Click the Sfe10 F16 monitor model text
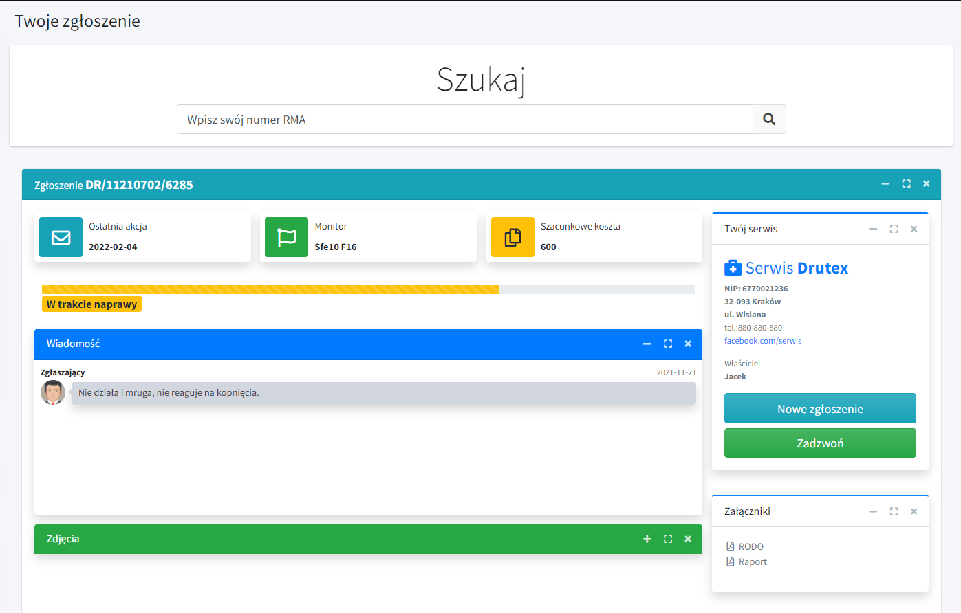Image resolution: width=961 pixels, height=613 pixels. [x=336, y=247]
